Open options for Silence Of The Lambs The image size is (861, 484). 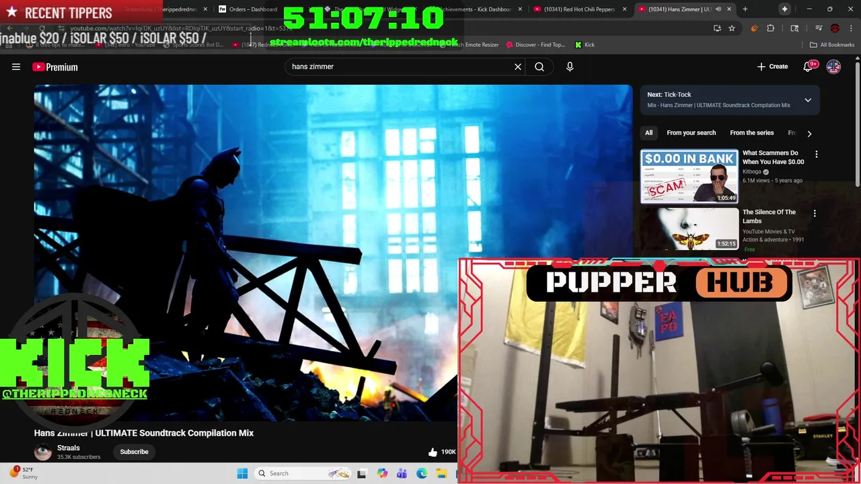(x=815, y=214)
